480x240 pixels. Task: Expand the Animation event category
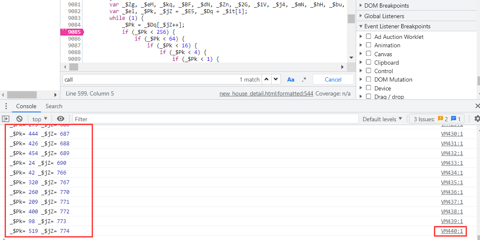361,45
